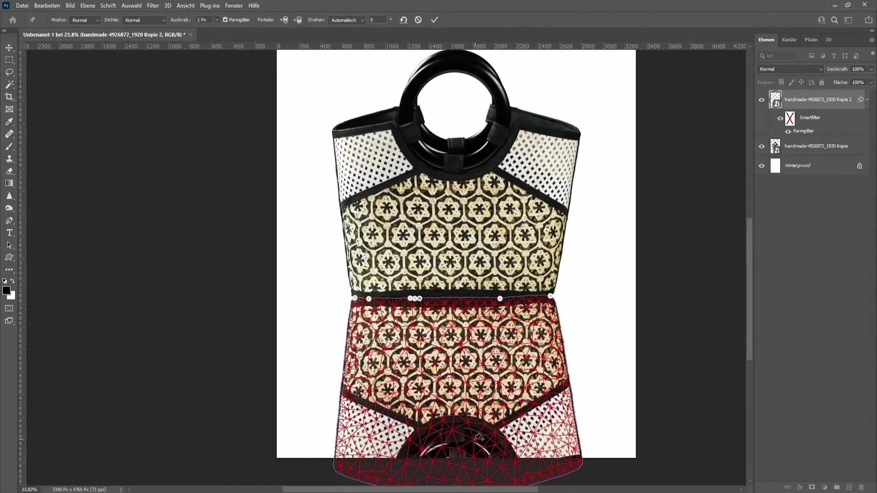877x493 pixels.
Task: Click the Move tool
Action: [x=8, y=47]
